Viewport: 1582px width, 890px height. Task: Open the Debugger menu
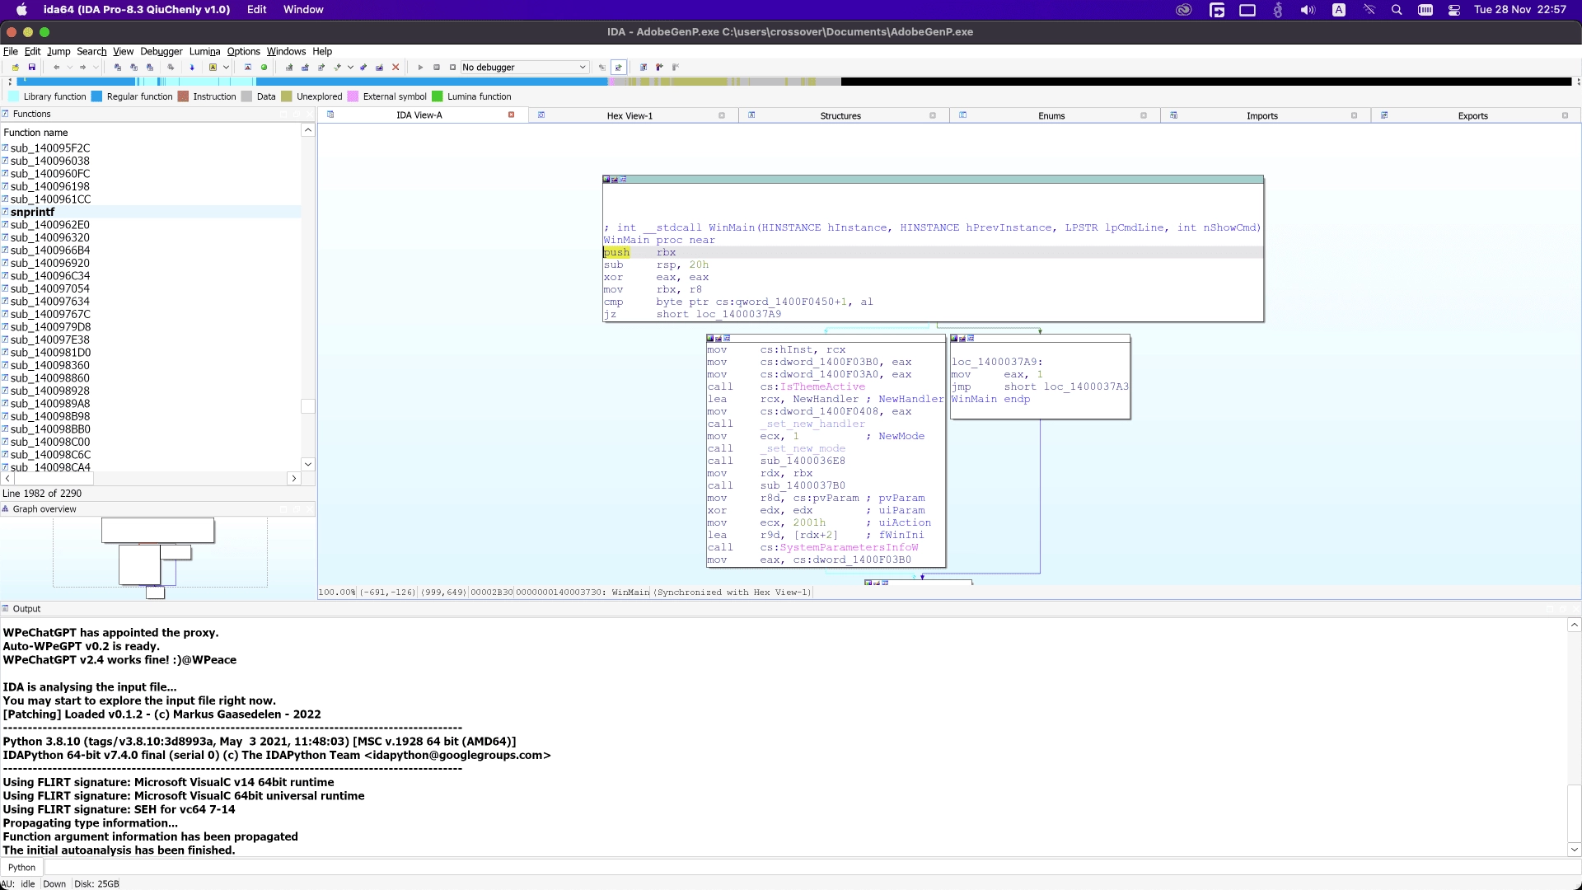[x=161, y=51]
